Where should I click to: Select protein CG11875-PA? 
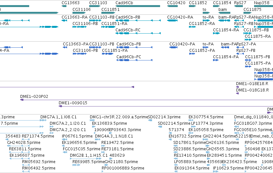tap(258, 63)
